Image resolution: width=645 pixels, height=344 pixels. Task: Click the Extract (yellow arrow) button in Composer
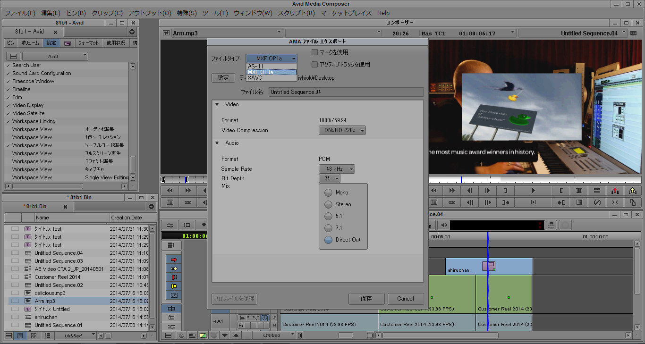coord(633,191)
